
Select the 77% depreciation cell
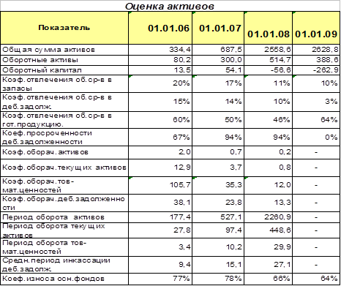pos(160,279)
